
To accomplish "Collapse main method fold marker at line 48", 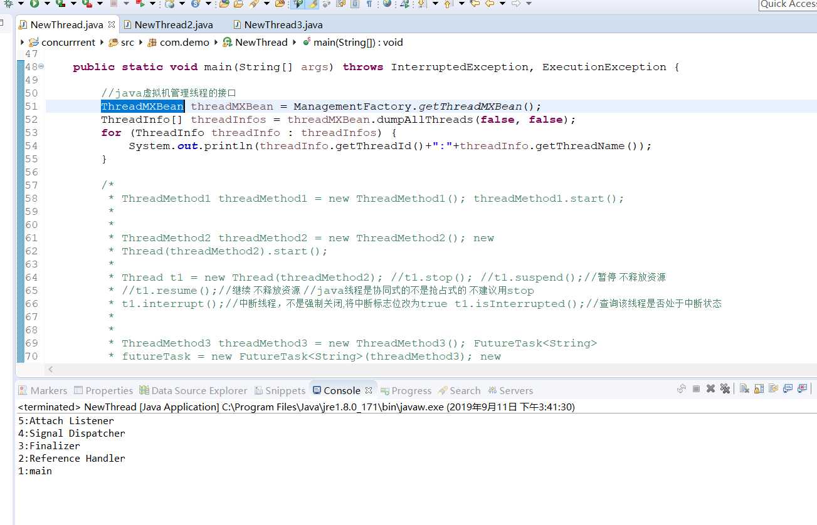I will 41,66.
